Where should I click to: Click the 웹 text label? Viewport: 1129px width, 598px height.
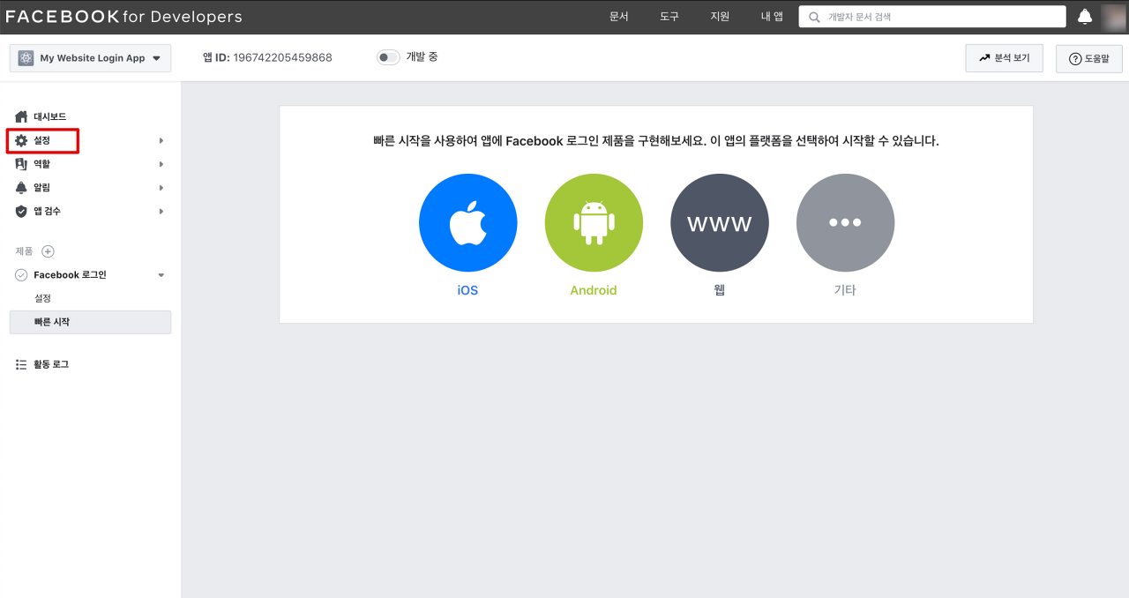click(x=720, y=290)
